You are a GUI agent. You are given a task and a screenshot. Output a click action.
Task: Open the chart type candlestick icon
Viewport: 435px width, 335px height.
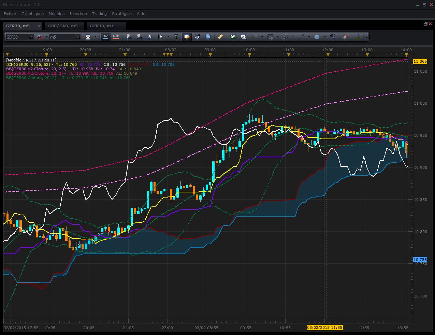click(x=88, y=37)
